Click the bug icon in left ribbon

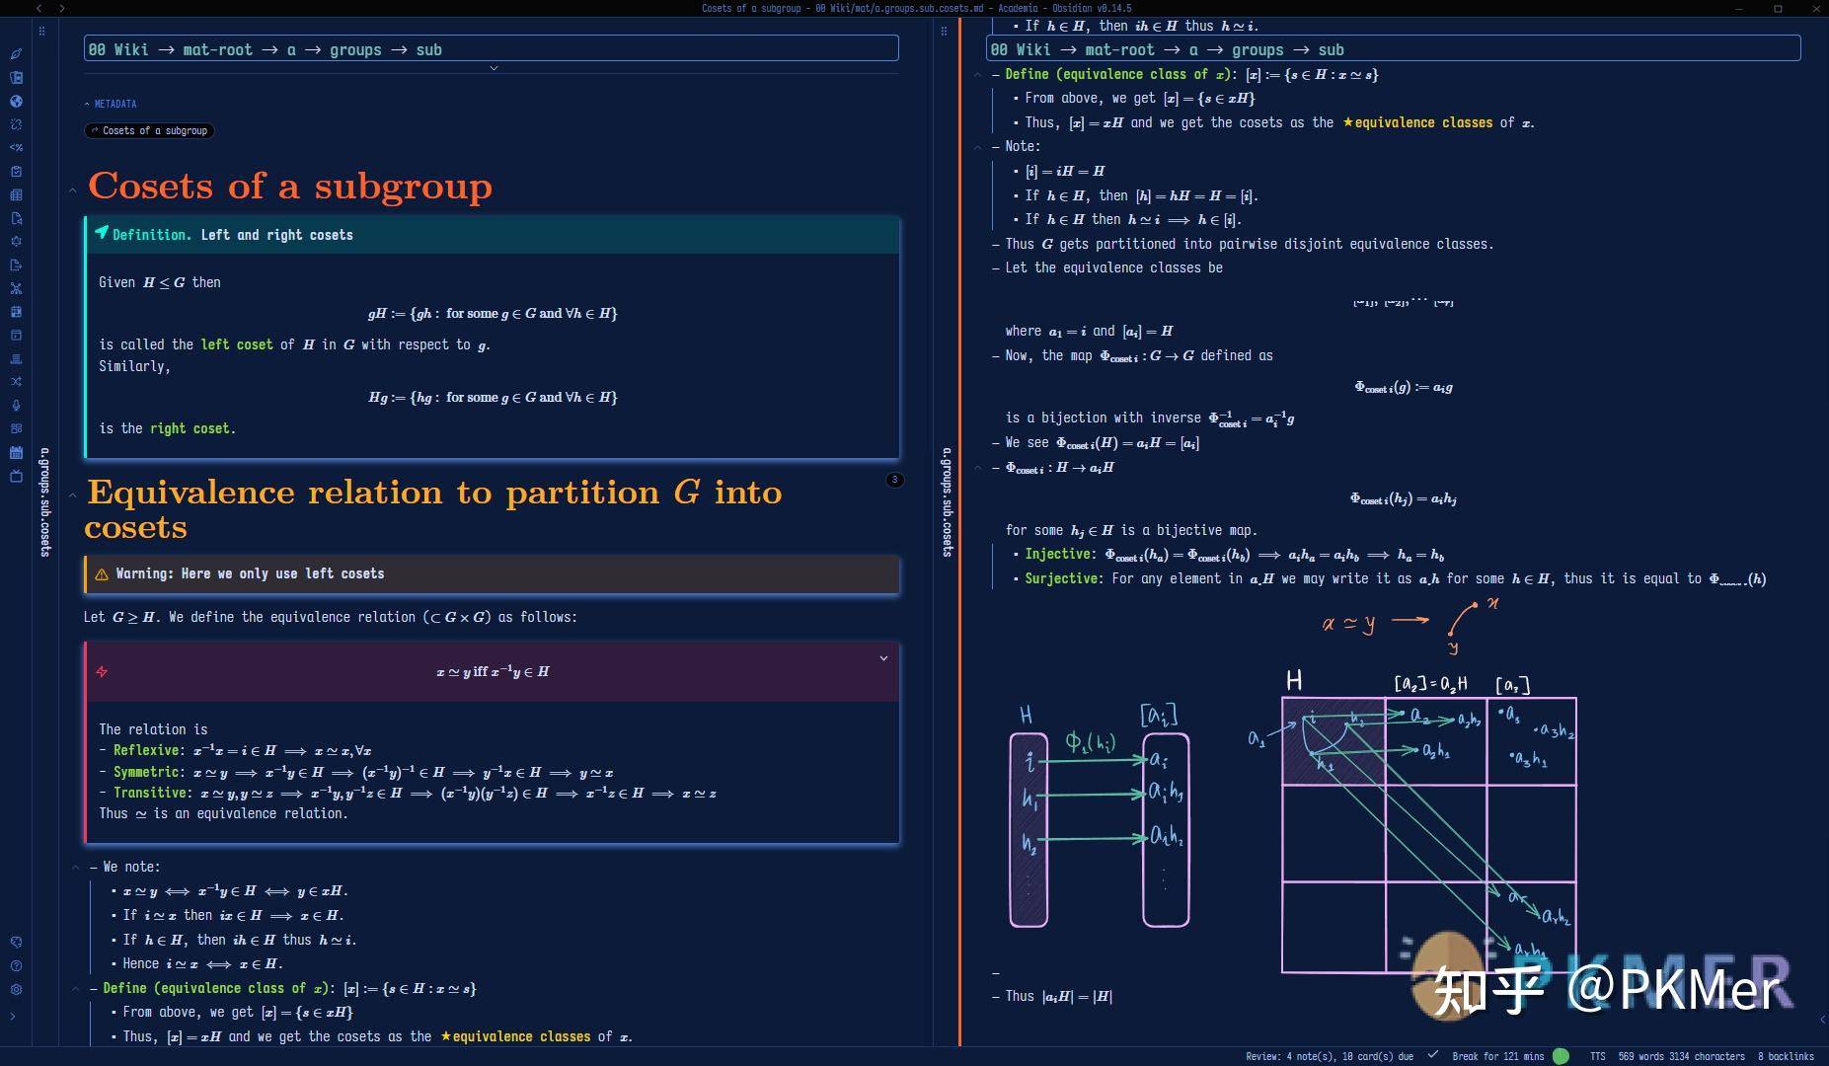click(16, 241)
